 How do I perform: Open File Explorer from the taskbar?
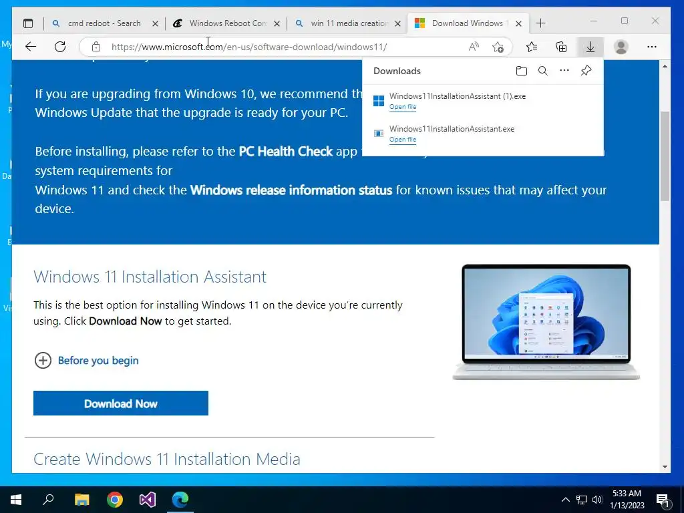coord(81,500)
